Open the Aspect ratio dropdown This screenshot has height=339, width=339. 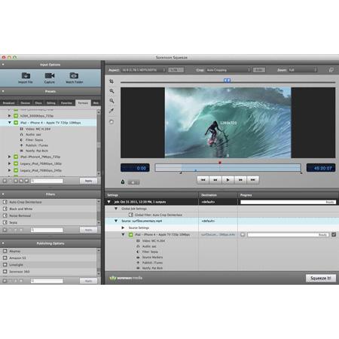point(143,70)
